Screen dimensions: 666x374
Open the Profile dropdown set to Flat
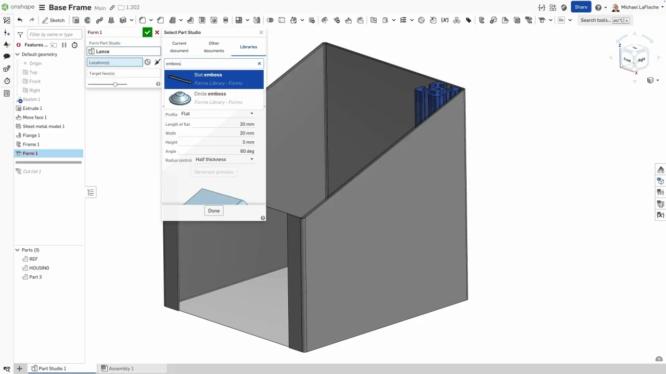coord(217,114)
